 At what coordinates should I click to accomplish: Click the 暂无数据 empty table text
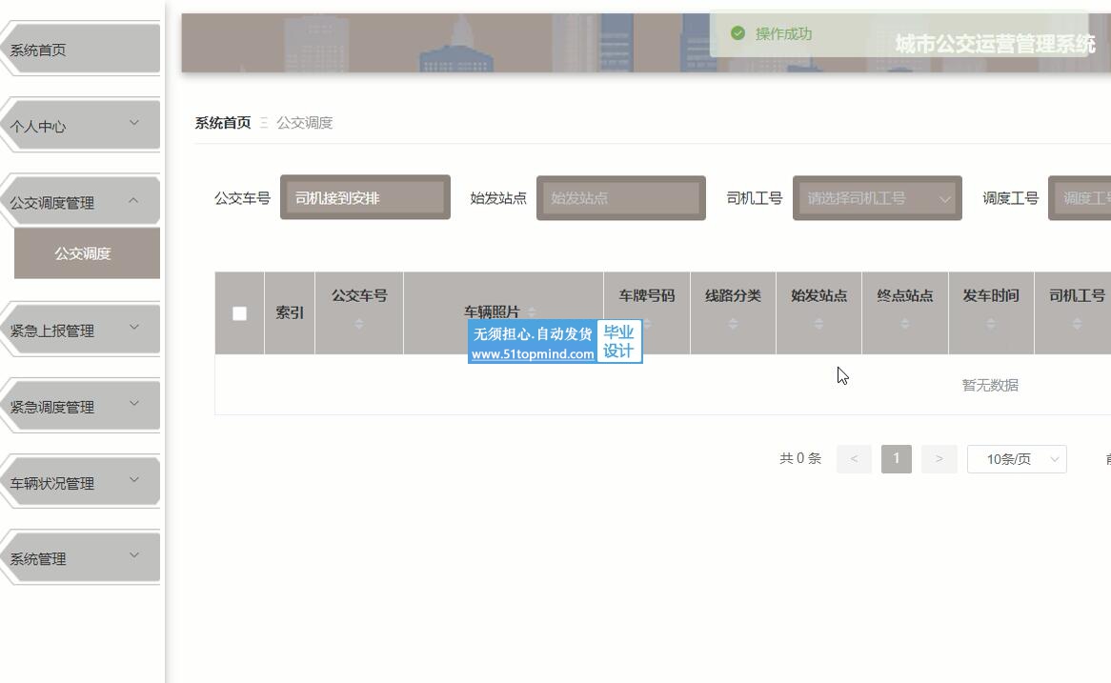990,385
